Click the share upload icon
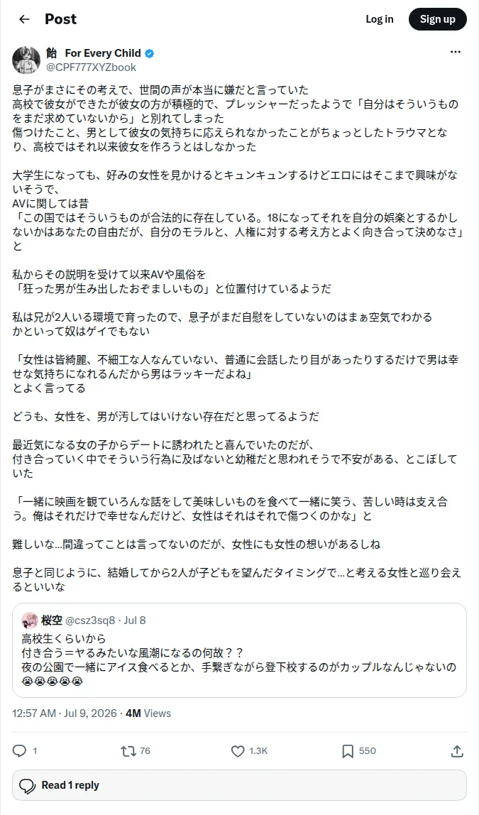 [457, 750]
